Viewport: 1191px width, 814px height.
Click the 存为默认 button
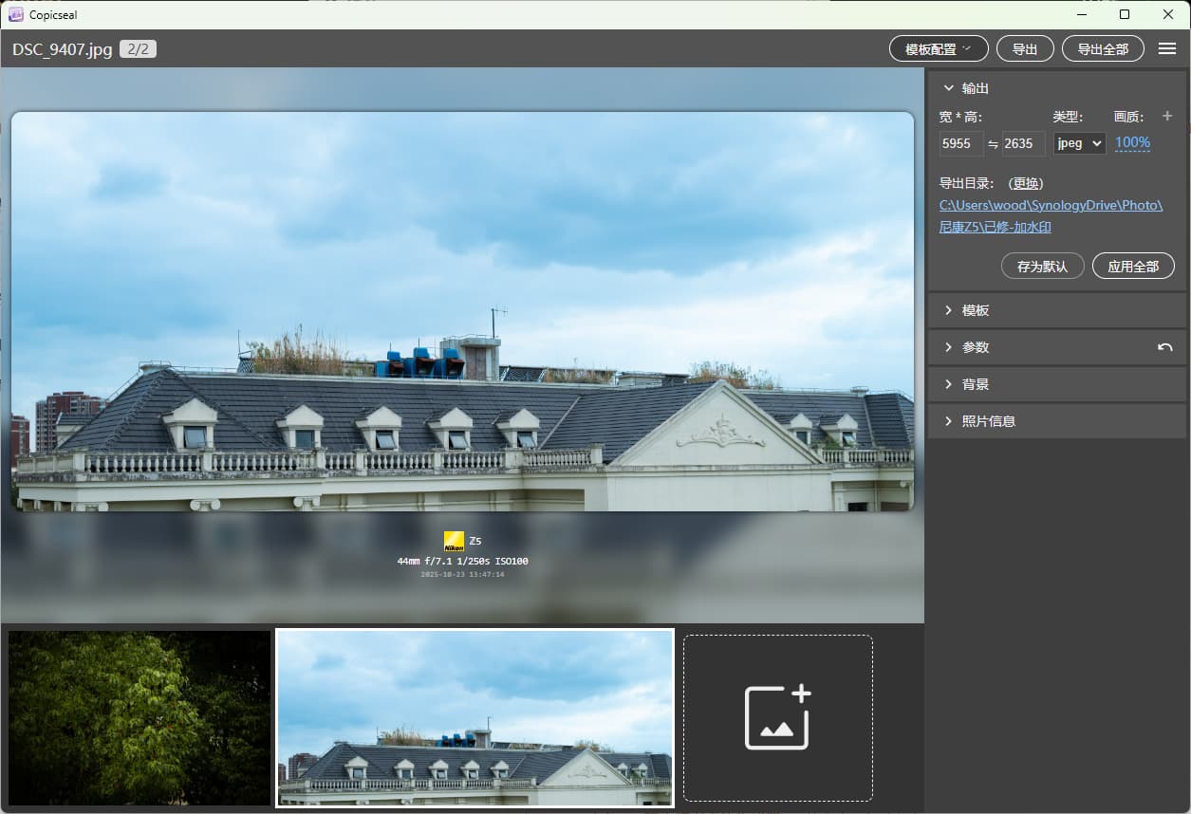(1042, 267)
